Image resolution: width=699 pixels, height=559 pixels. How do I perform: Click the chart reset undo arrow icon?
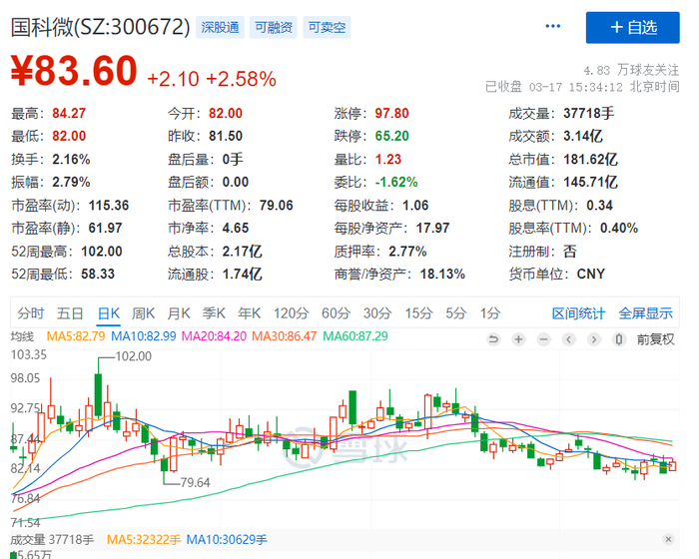[493, 339]
